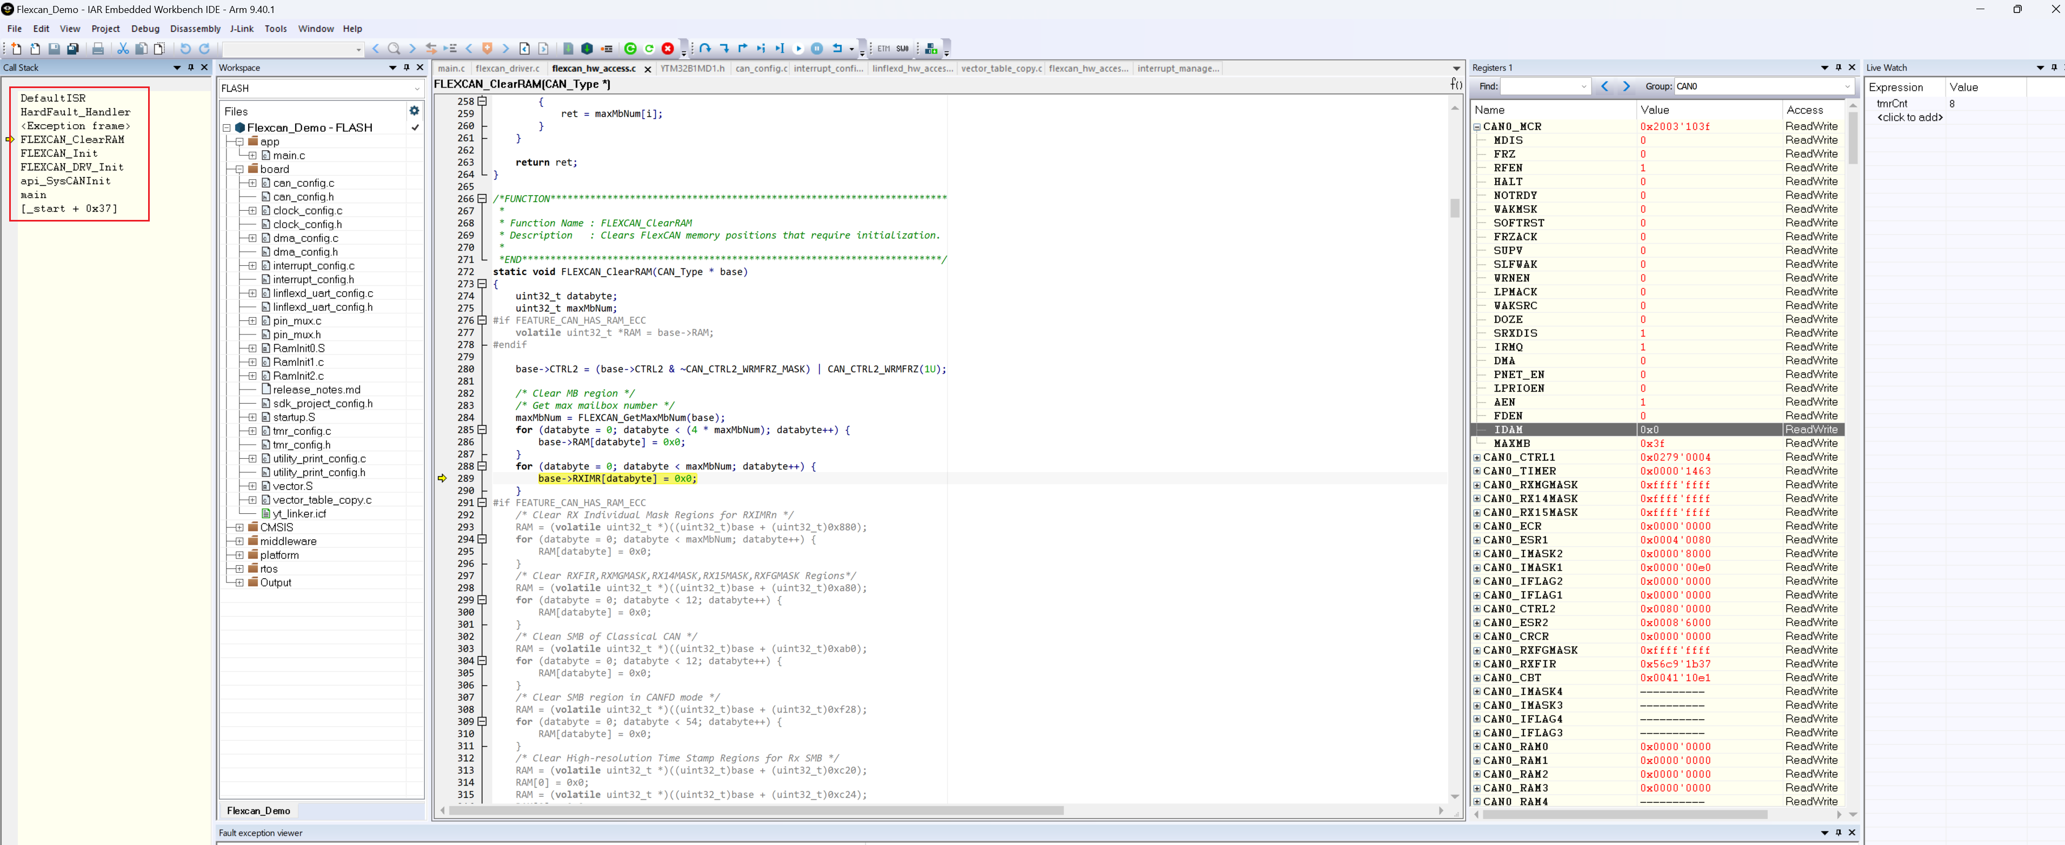Click the Open file toolbar icon
Viewport: 2065px width, 845px height.
(35, 49)
